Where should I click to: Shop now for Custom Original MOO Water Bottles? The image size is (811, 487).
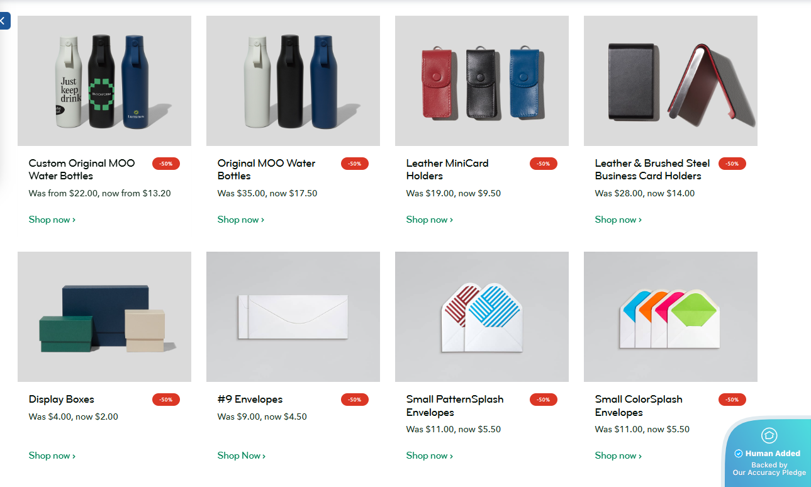click(52, 220)
